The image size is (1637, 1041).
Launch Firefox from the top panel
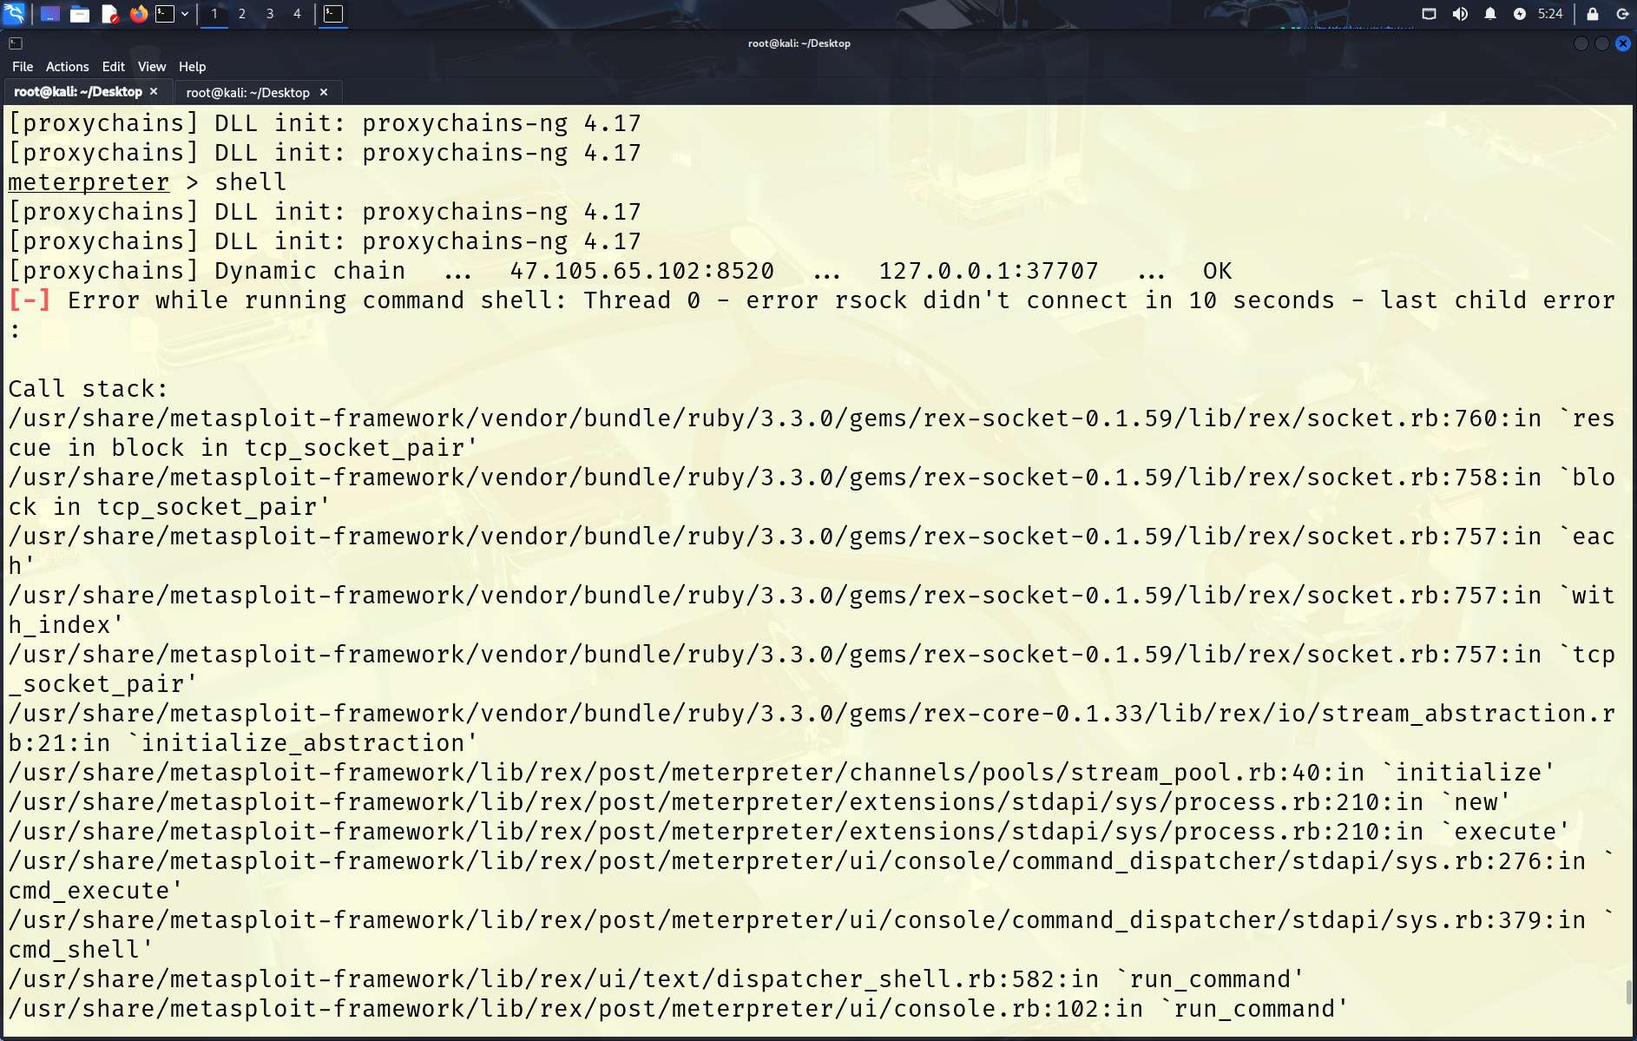pos(138,14)
